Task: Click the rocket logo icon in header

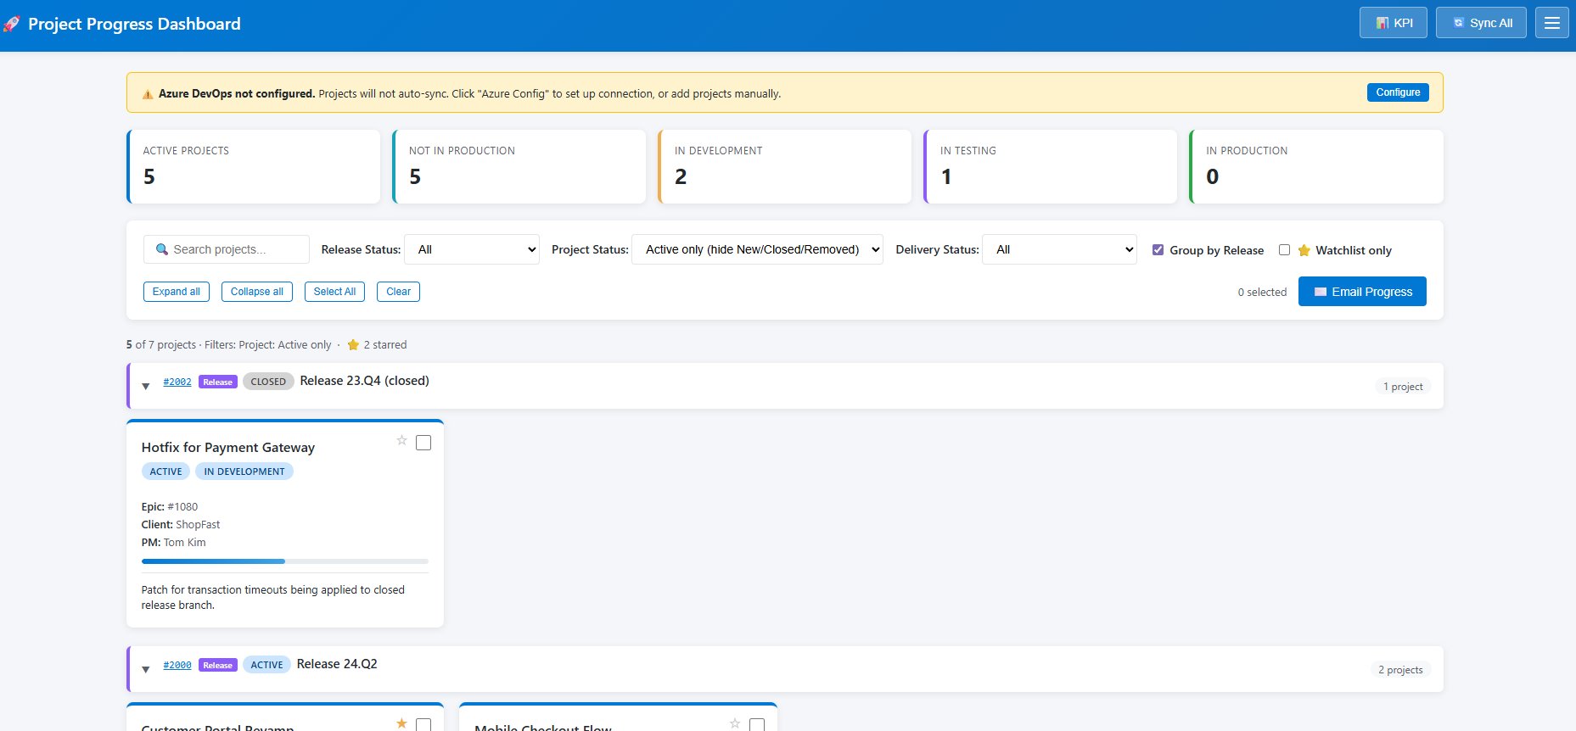Action: (x=11, y=24)
